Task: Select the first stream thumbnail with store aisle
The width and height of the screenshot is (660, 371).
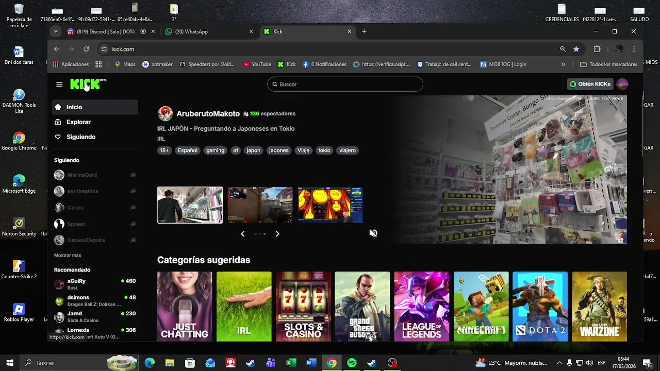Action: [190, 205]
